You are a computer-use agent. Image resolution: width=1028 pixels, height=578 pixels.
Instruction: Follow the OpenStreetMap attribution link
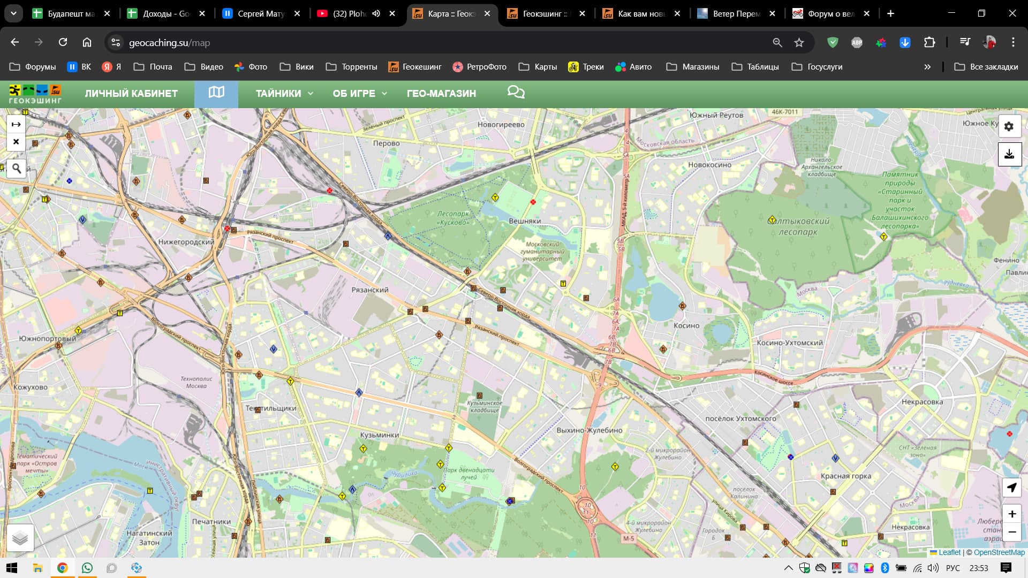[x=999, y=552]
